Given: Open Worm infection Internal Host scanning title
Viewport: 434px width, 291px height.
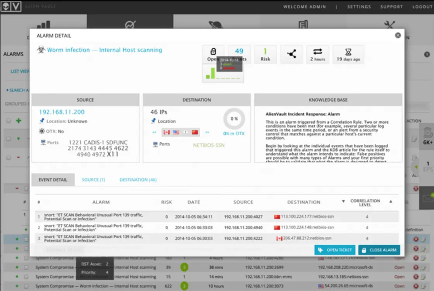Looking at the screenshot, I should pos(105,50).
